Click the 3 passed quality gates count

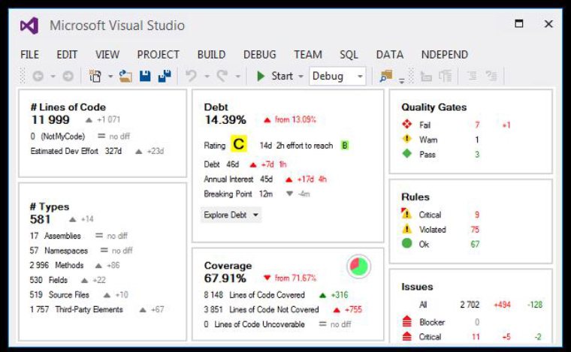[x=477, y=155]
